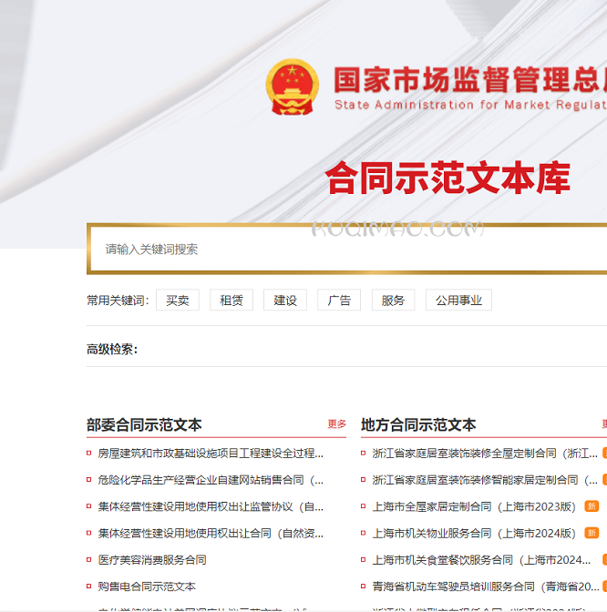The height and width of the screenshot is (612, 607).
Task: Select the 公用事业 keyword tag
Action: tap(458, 301)
